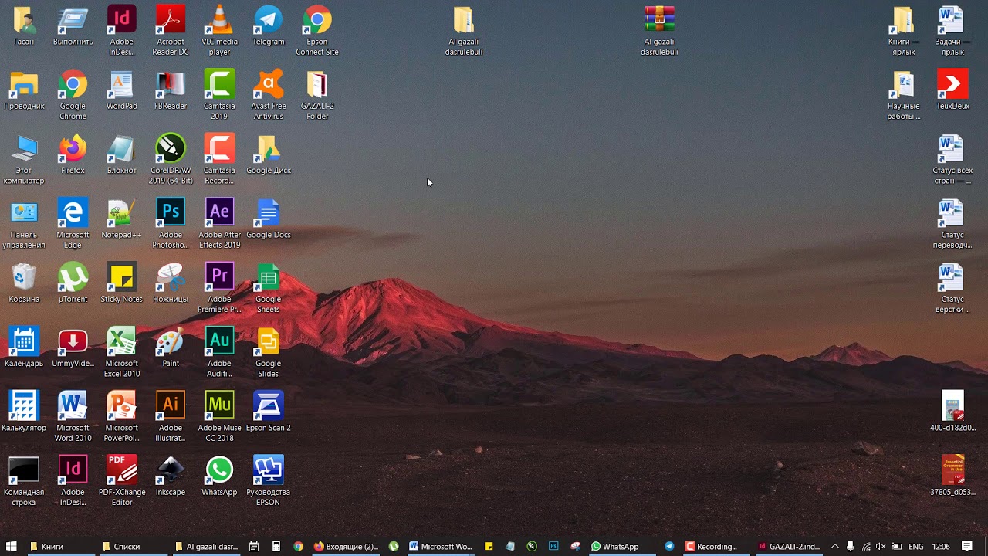Select the 400-d182d0 image file thumbnail
The width and height of the screenshot is (988, 556).
[x=952, y=412]
